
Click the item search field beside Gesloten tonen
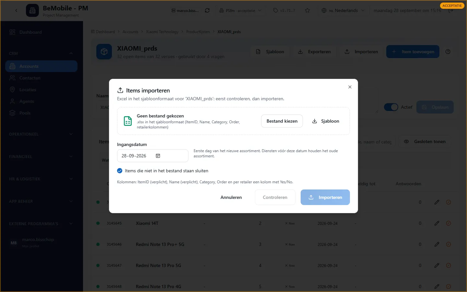(x=376, y=142)
